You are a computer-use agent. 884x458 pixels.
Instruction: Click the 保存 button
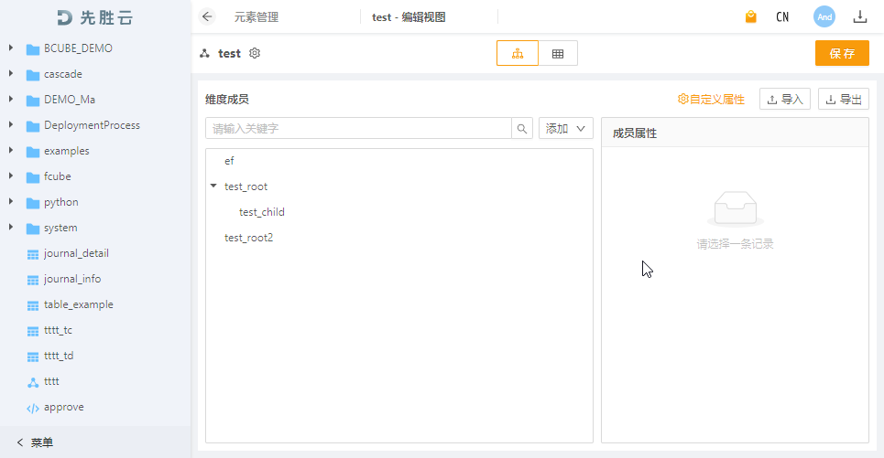pyautogui.click(x=841, y=53)
